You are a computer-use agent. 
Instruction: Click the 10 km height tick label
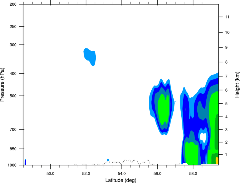tap(227, 32)
